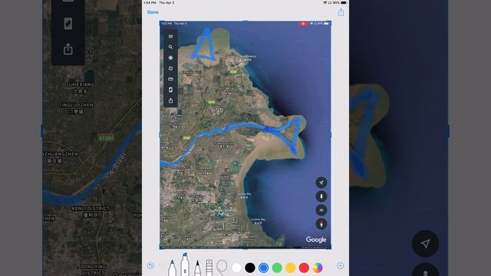Tap Done to finish markup

click(x=153, y=12)
